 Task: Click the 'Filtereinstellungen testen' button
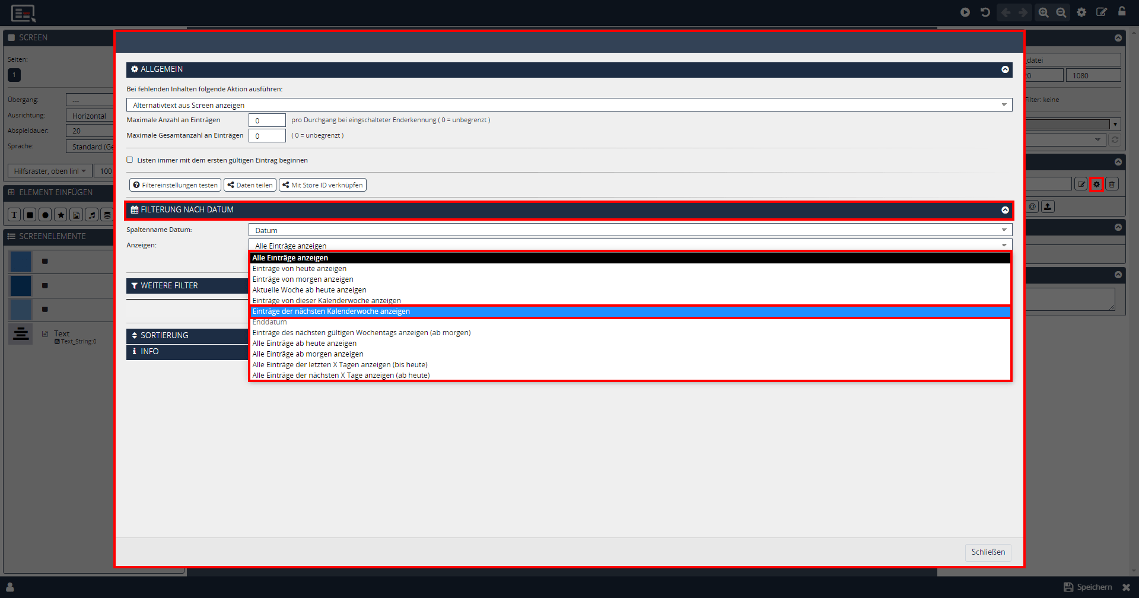tap(175, 185)
